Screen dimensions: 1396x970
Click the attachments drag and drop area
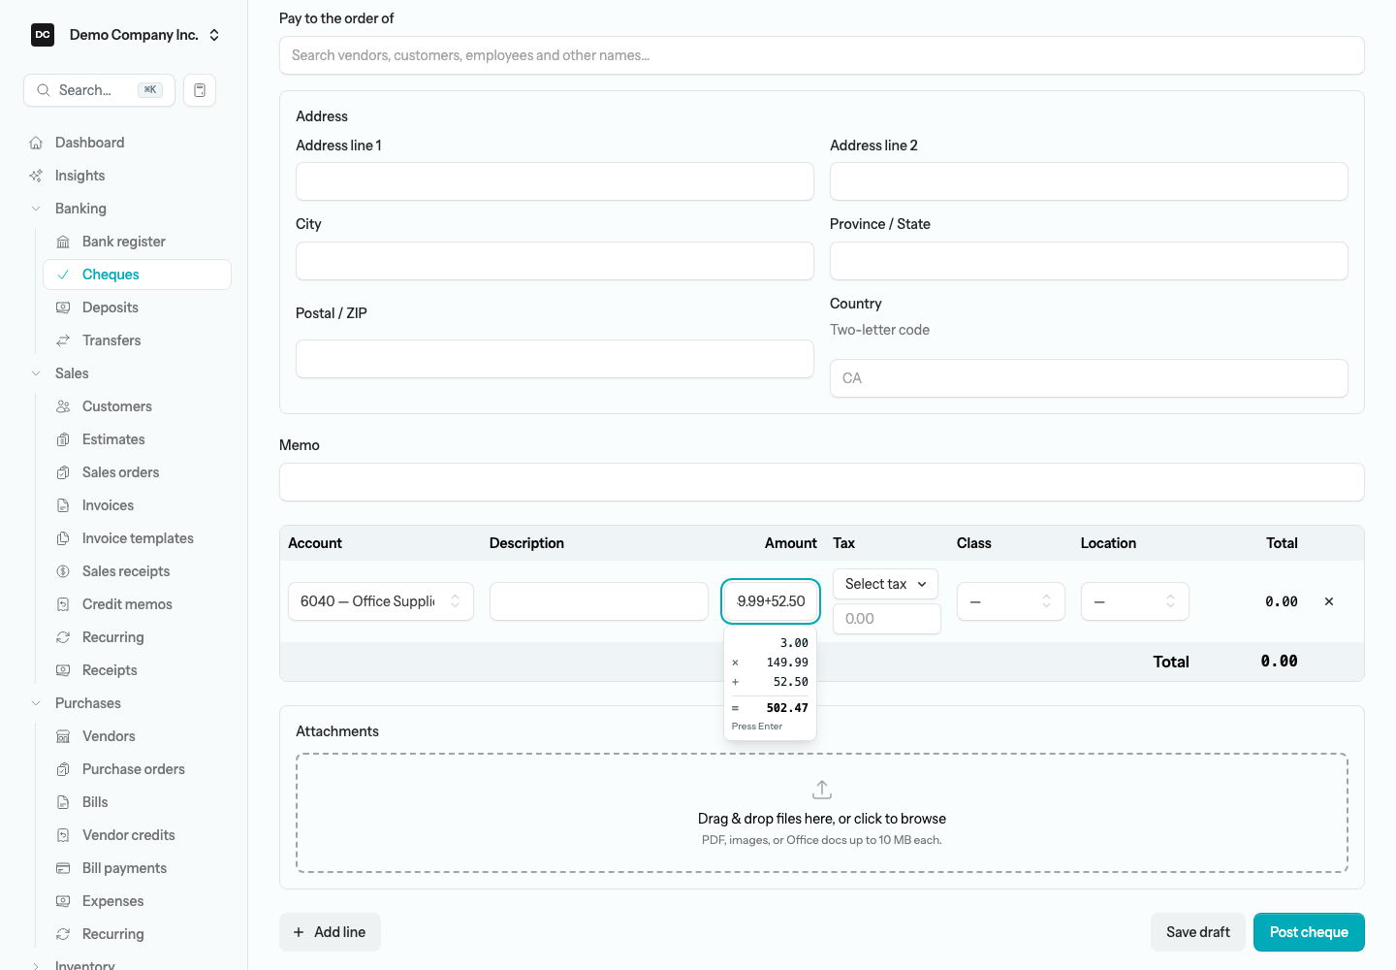tap(822, 813)
